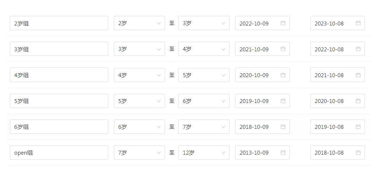Open calendar icon for 2023-10-08 date
Screen dimensions: 371x173
358,23
